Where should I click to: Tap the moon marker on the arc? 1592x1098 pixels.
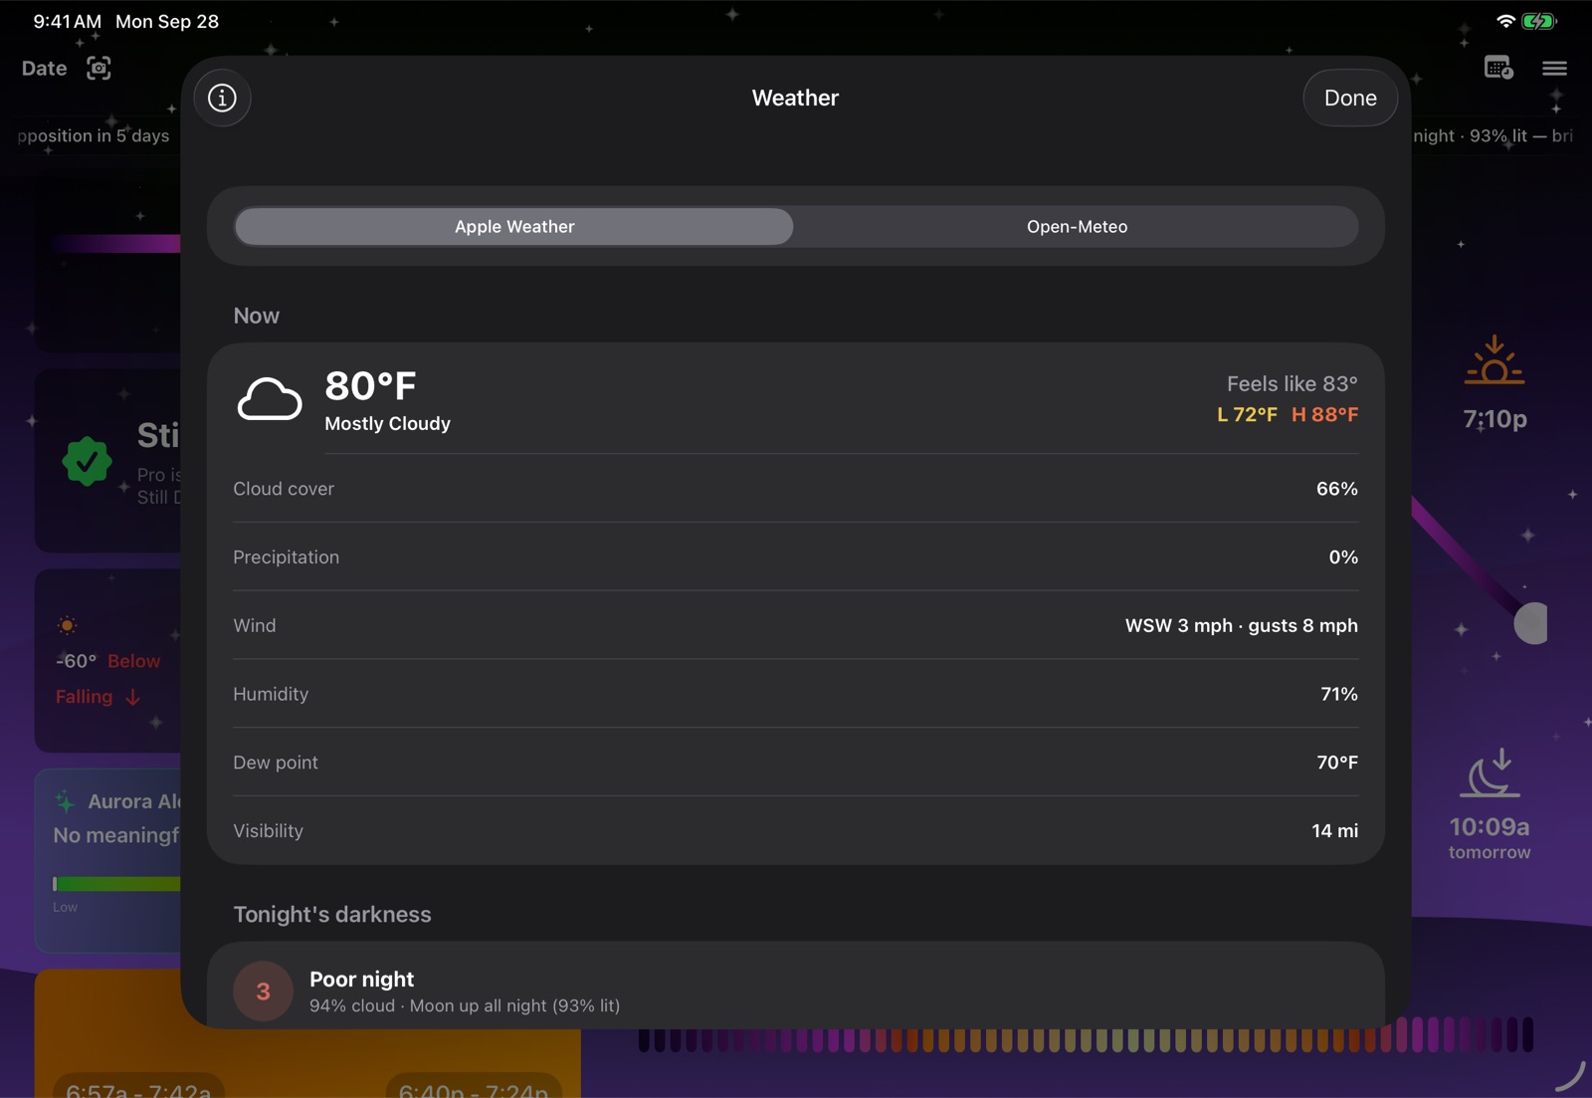pos(1531,624)
